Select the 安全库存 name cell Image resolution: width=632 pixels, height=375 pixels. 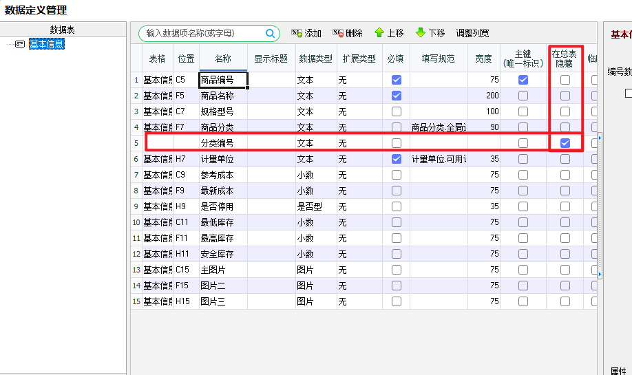pos(223,254)
